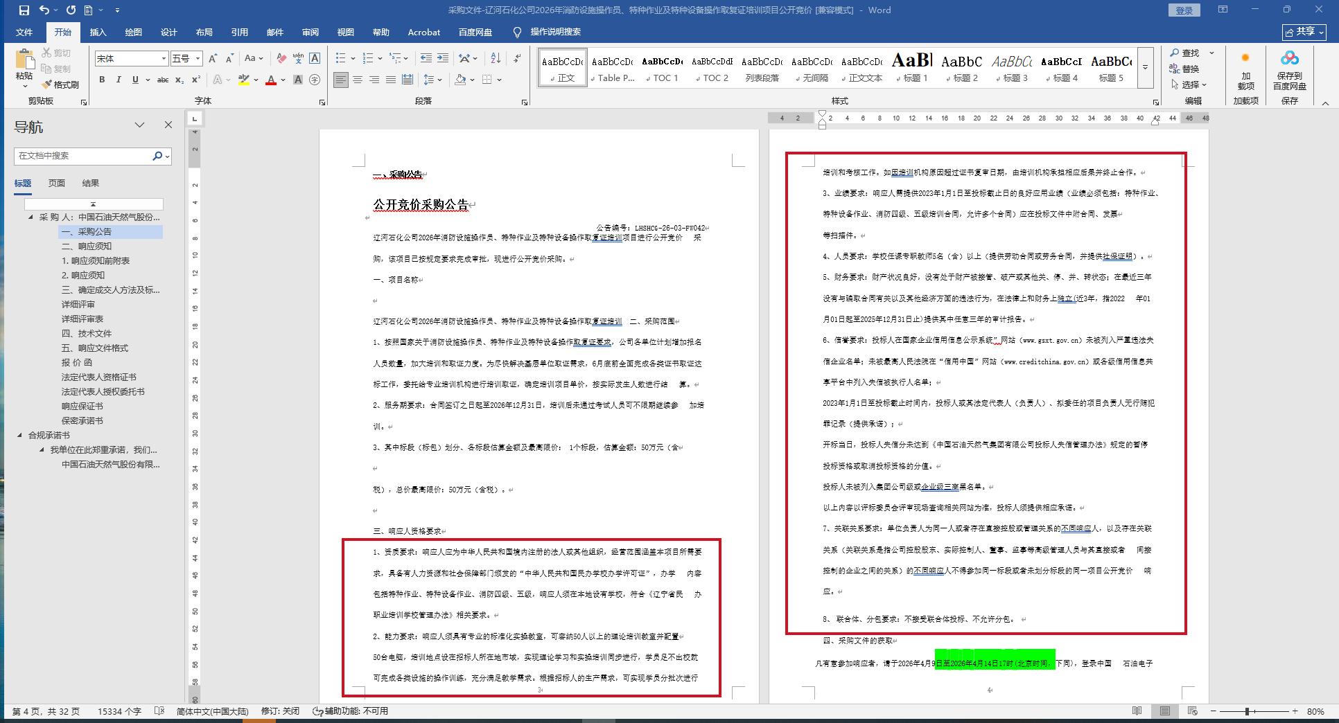
Task: Open the text effects (outlined A) tool
Action: point(218,80)
